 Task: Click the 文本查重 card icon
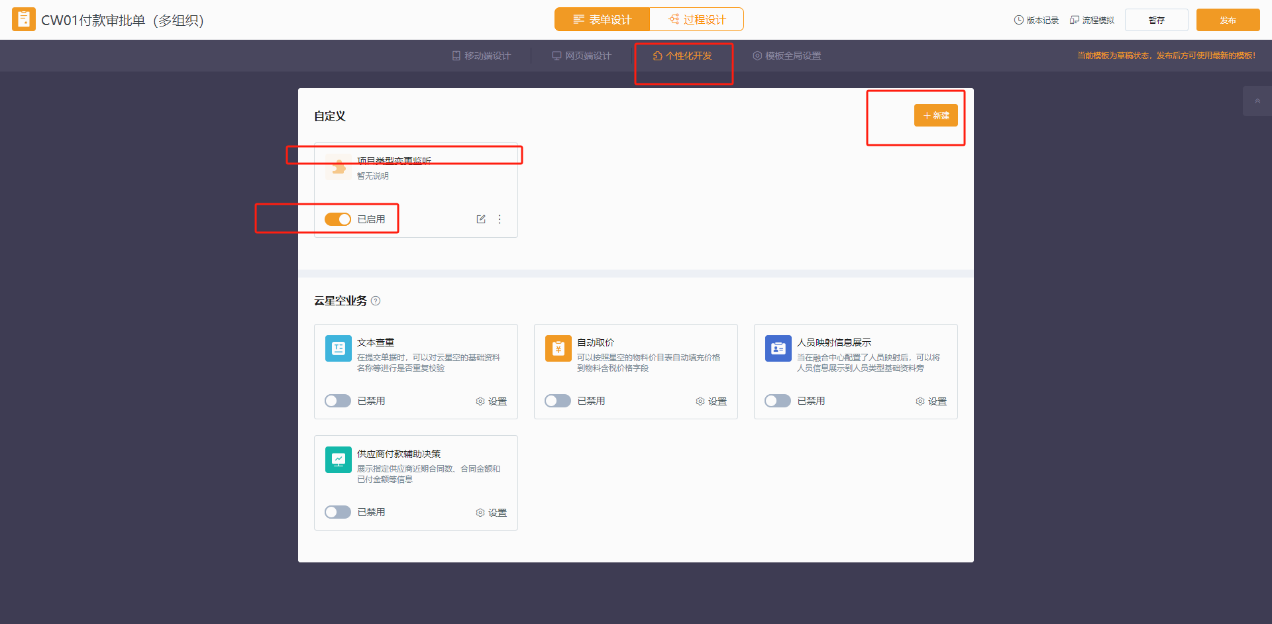[338, 348]
